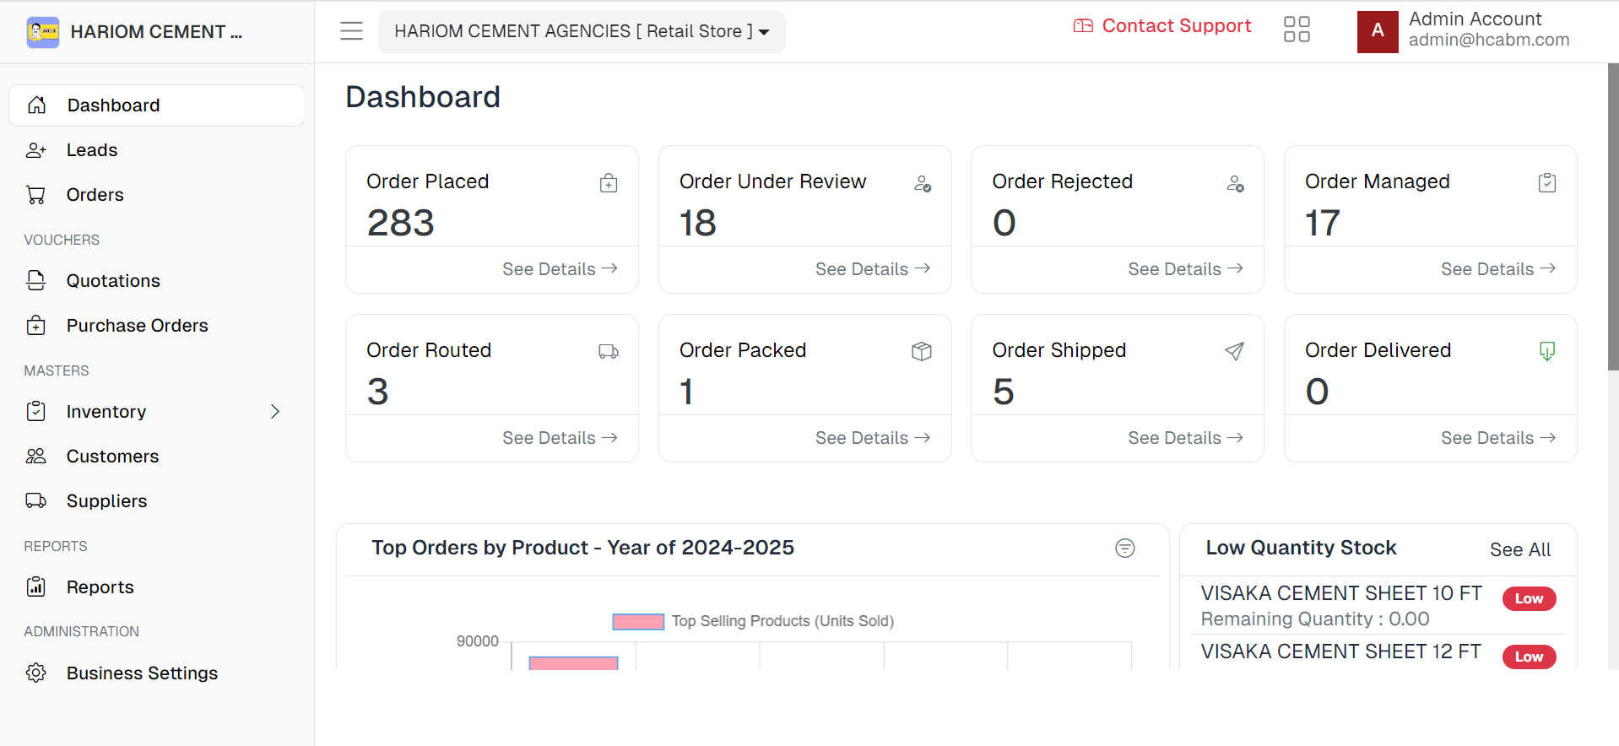Click the Hariom Cement logo
Image resolution: width=1619 pixels, height=746 pixels.
(x=43, y=32)
